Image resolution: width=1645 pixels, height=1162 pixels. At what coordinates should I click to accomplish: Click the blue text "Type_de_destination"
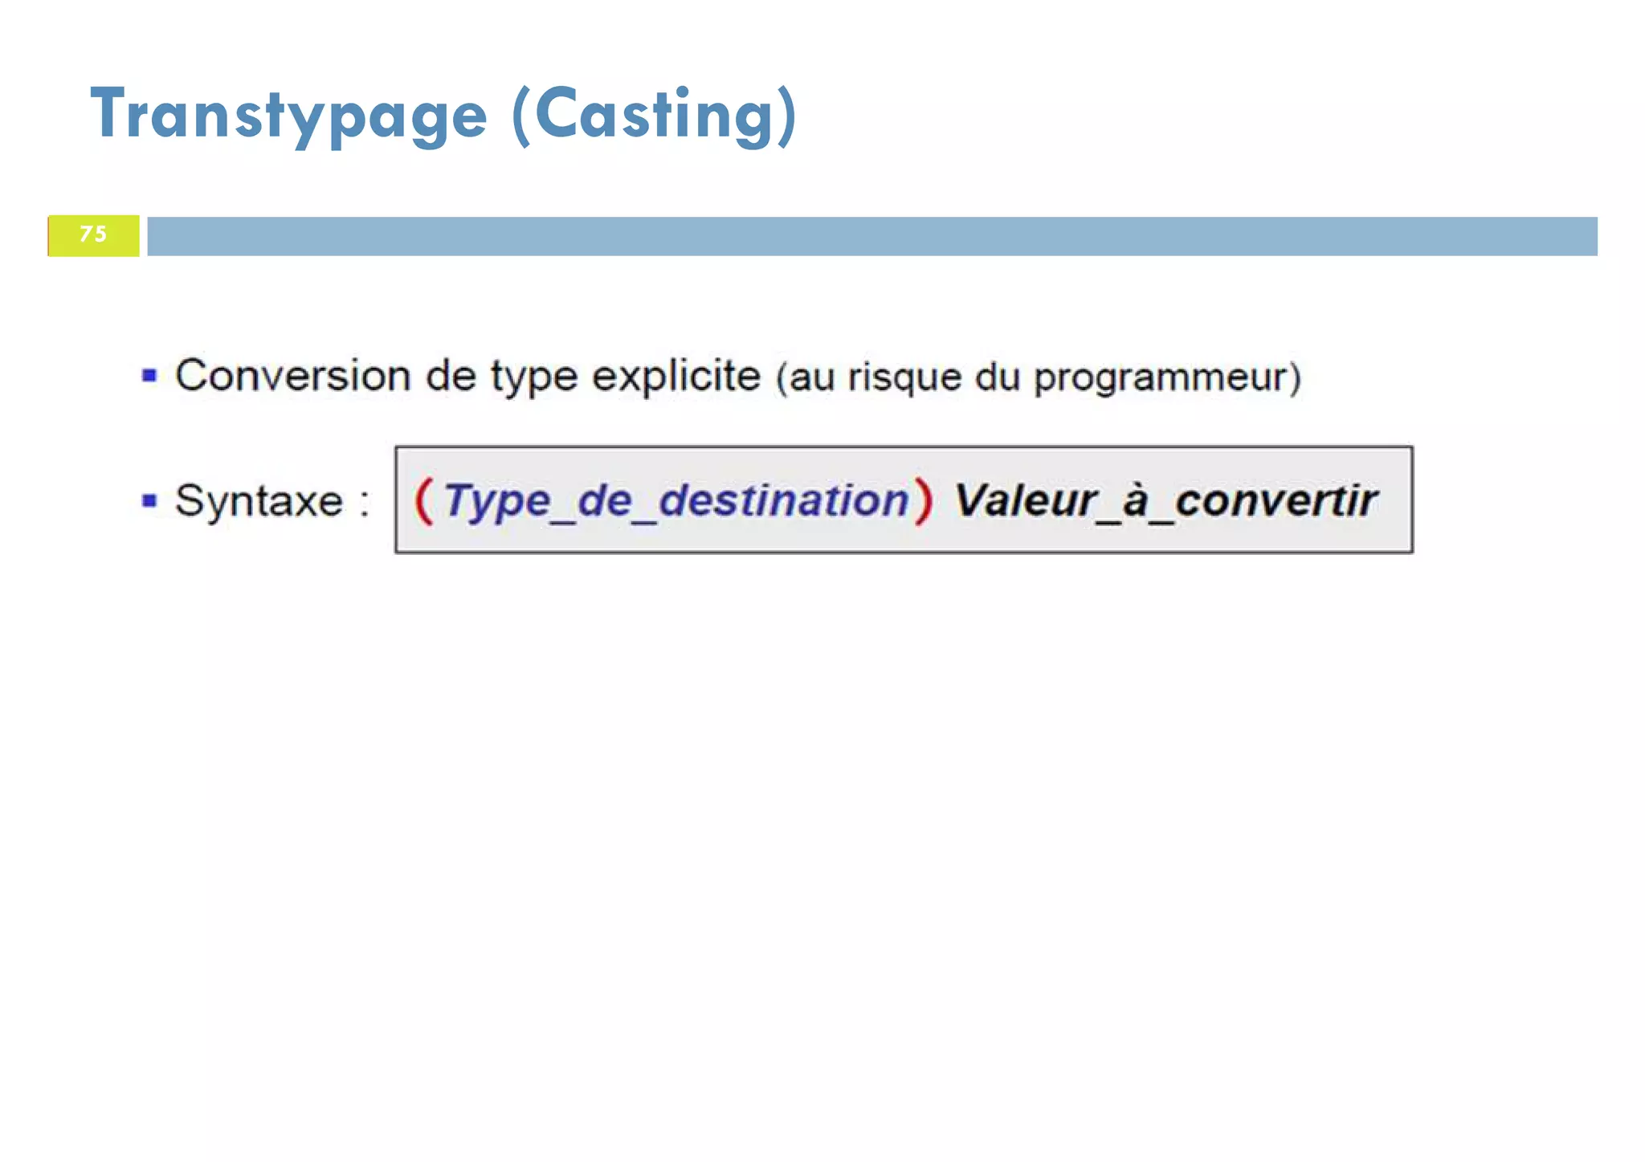(x=676, y=501)
